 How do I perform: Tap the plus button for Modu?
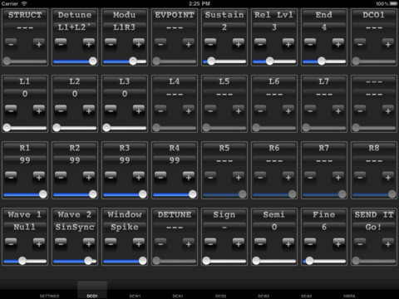point(139,43)
